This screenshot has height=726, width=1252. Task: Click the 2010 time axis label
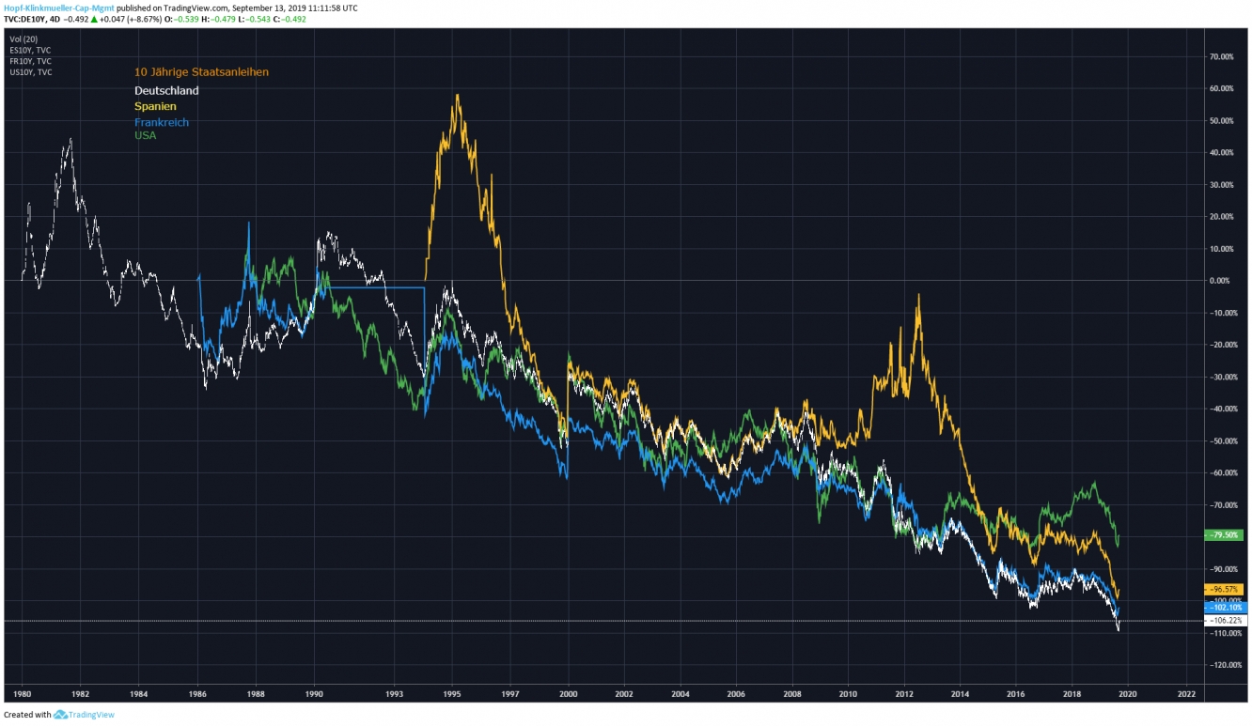(x=848, y=694)
